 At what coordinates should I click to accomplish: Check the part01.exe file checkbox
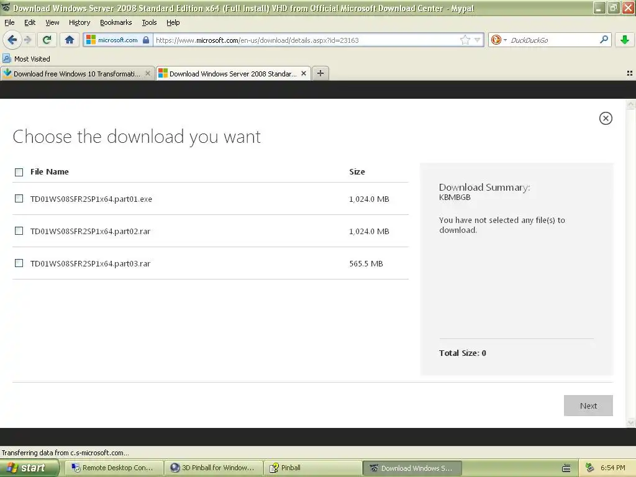[19, 198]
